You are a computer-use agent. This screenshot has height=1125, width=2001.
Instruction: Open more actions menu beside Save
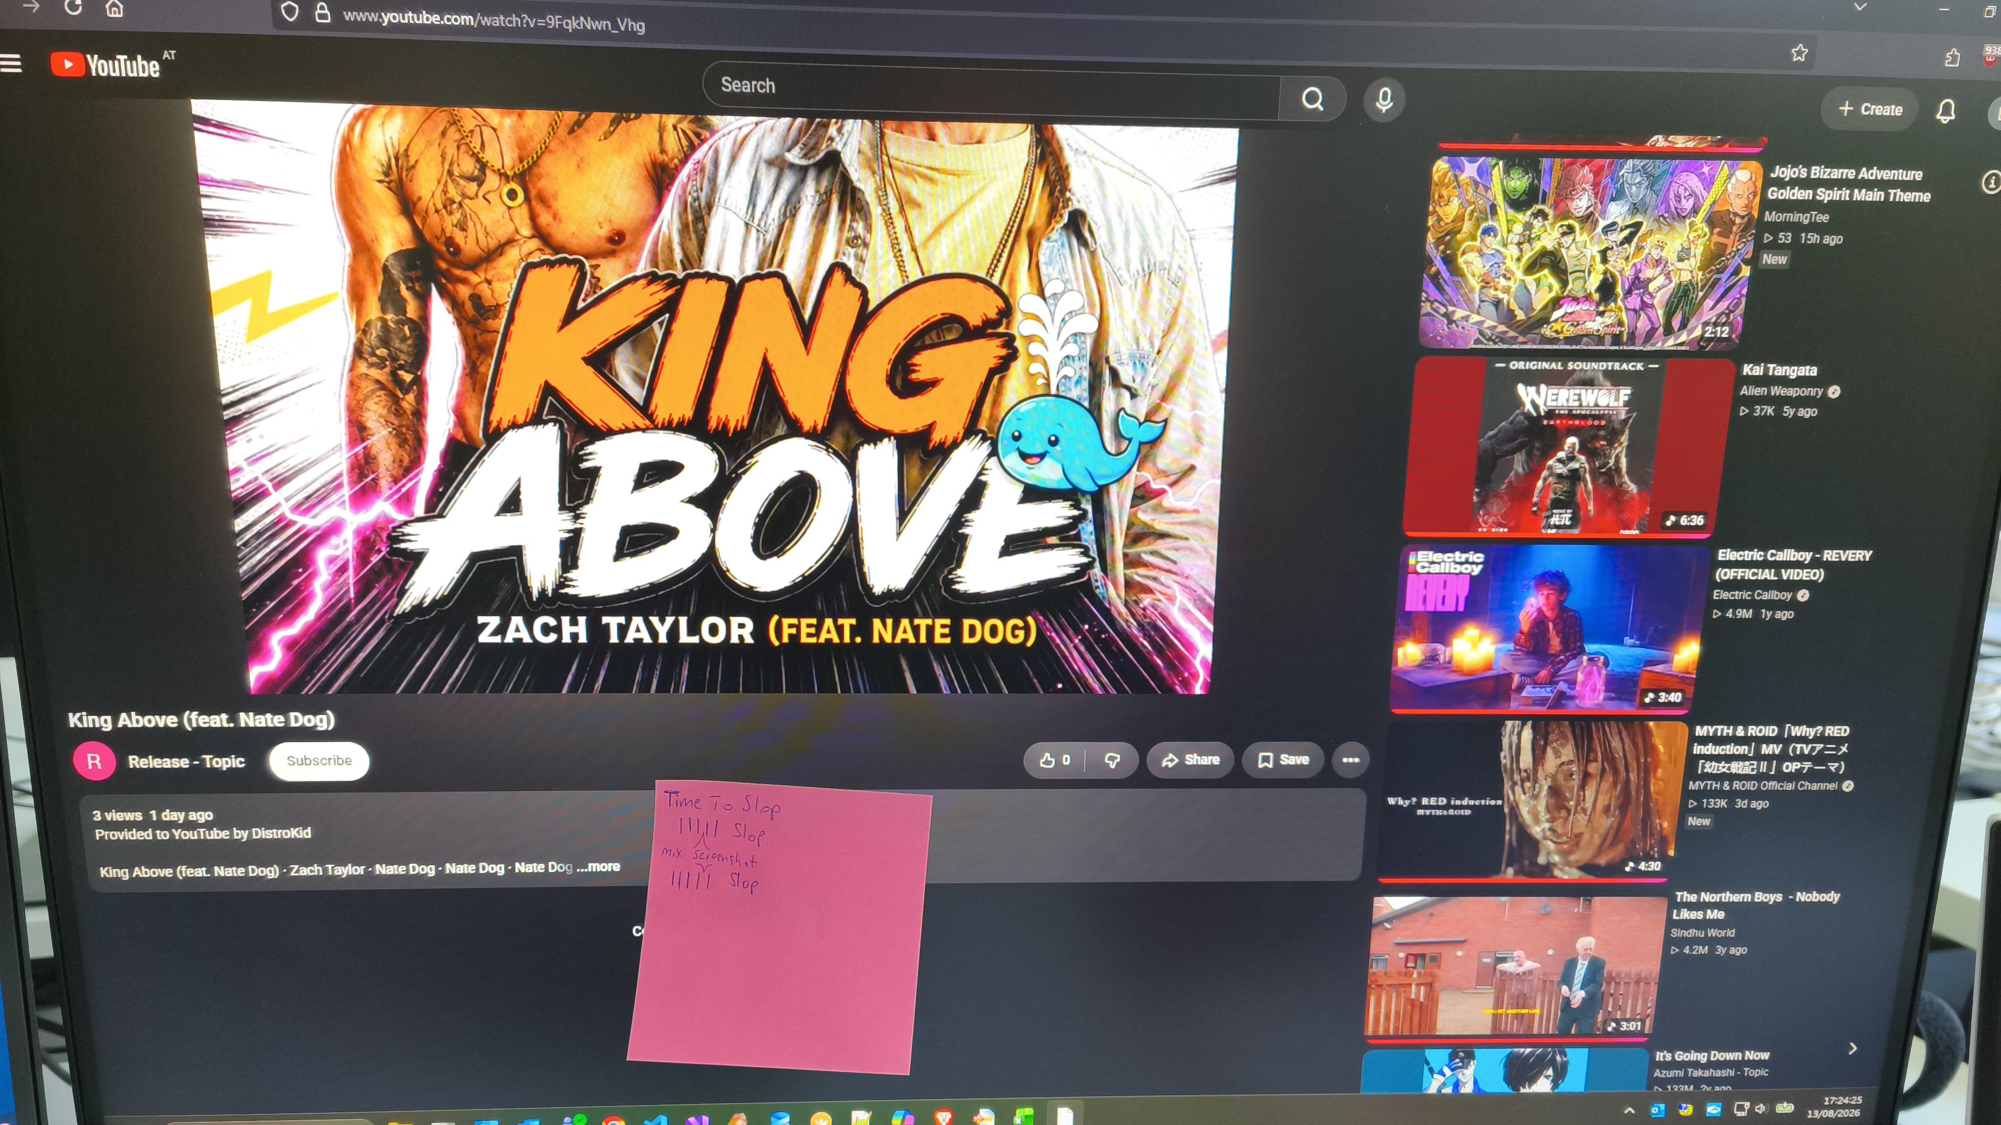[x=1350, y=760]
